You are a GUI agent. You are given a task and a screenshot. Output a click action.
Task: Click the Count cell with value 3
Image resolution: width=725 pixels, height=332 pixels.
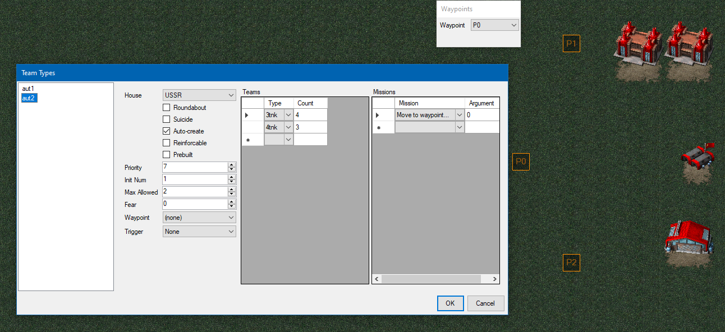tap(310, 127)
